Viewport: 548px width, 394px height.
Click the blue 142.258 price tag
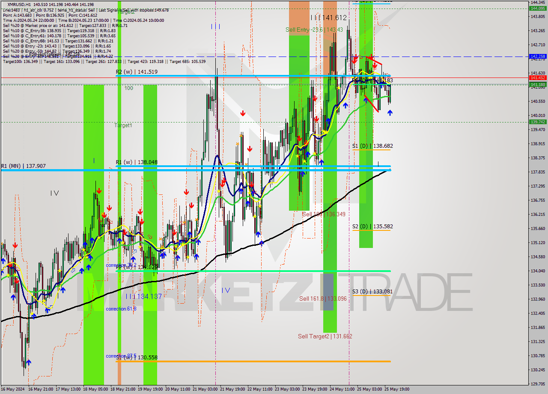[x=538, y=56]
